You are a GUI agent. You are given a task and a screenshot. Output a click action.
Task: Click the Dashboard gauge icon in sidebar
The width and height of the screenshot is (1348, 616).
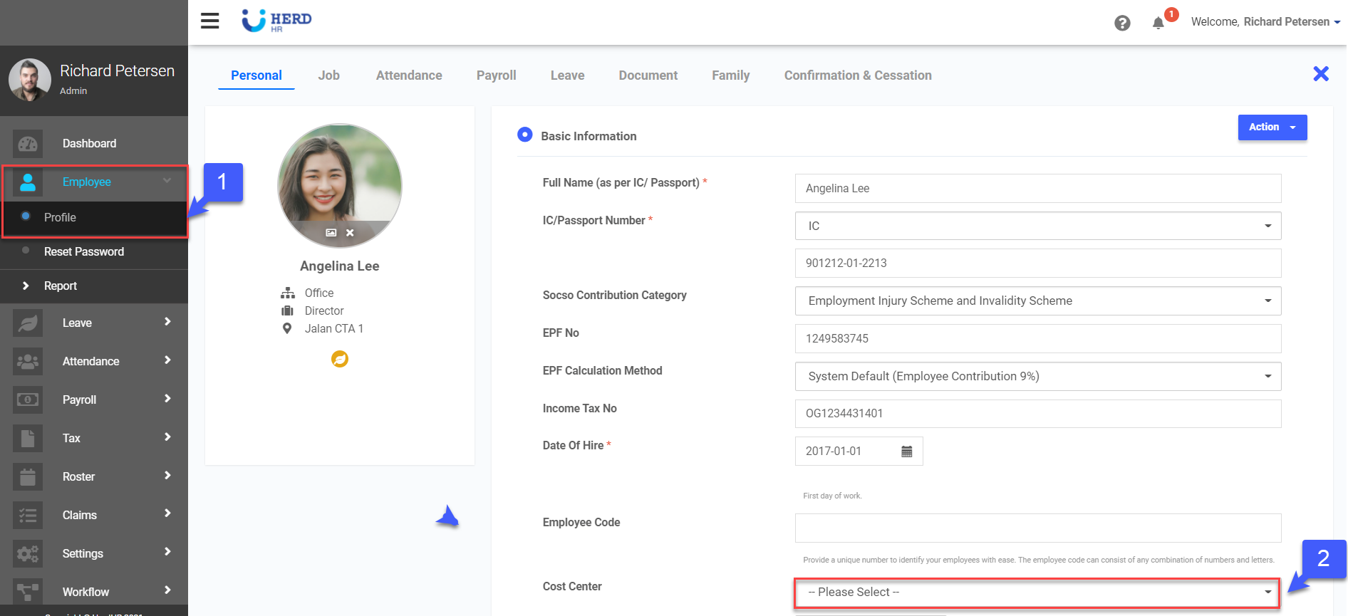coord(28,144)
